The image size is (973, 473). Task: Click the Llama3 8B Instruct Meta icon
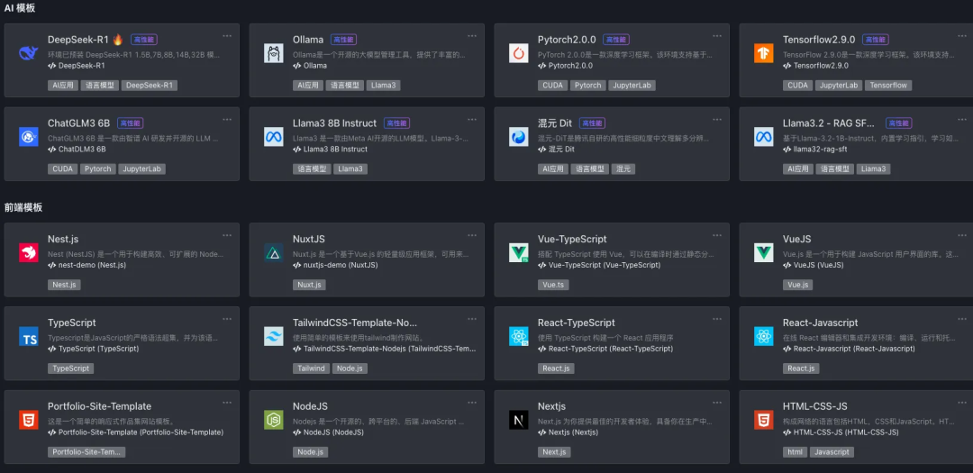pyautogui.click(x=274, y=137)
